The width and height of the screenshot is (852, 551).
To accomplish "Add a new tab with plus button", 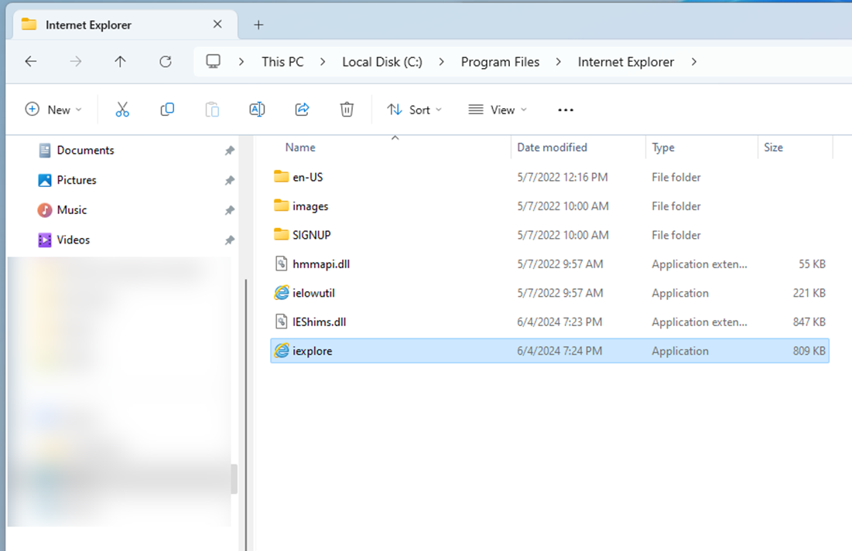I will [258, 25].
